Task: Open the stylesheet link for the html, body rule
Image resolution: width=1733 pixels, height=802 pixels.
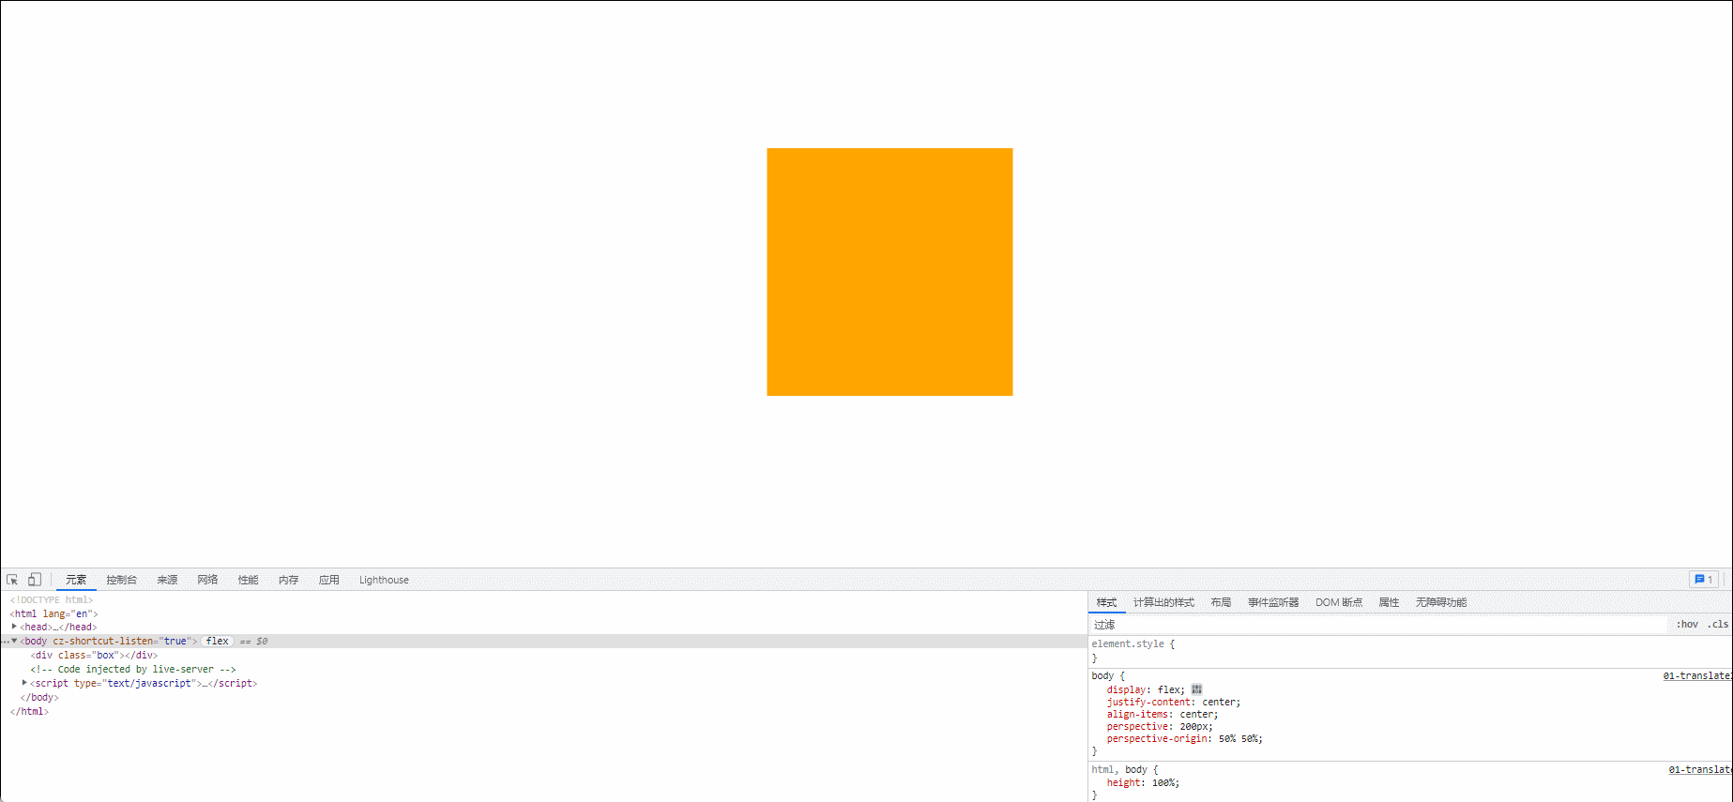Action: coord(1700,769)
